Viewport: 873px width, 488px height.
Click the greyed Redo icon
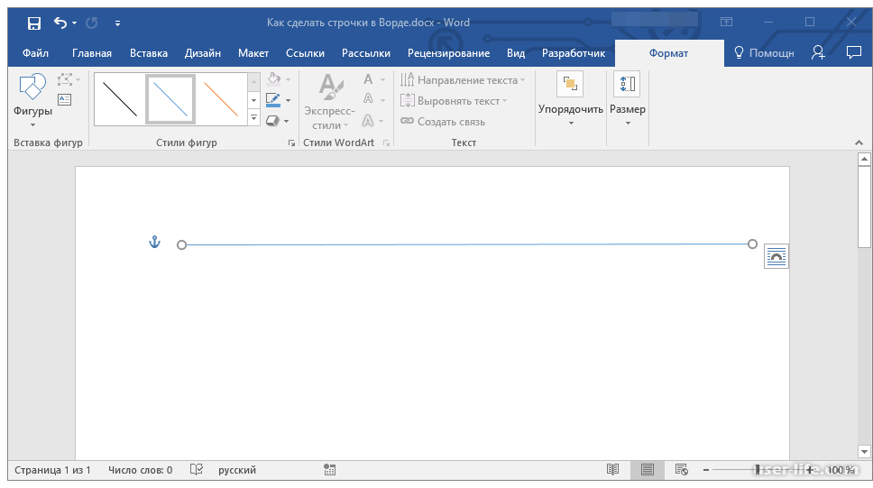92,23
